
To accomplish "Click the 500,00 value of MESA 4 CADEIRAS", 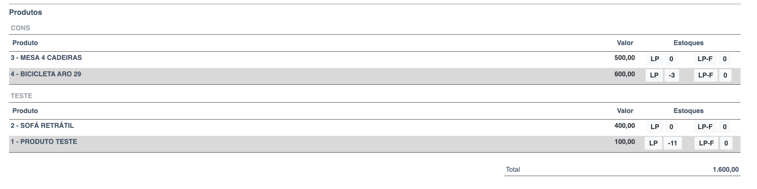I will point(625,58).
